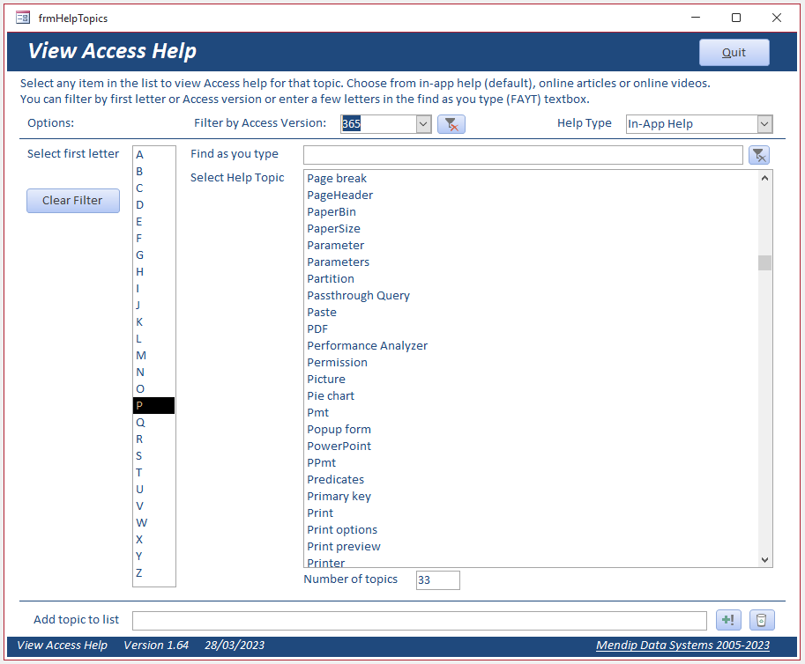Select letter M in first letter list
805x664 pixels.
click(x=153, y=355)
